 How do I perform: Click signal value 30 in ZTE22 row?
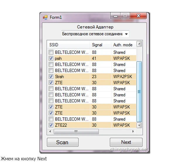[x=94, y=125]
